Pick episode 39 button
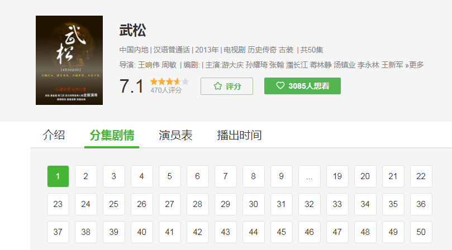The height and width of the screenshot is (250, 452). coord(114,232)
